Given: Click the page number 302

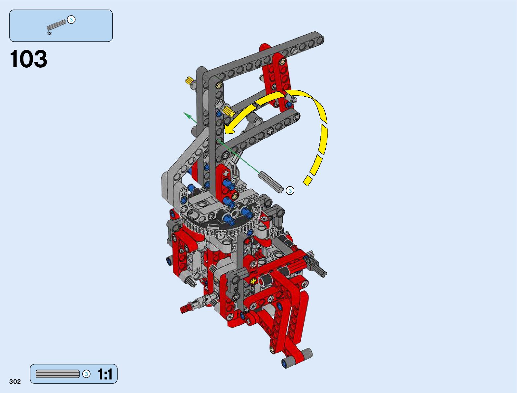Looking at the screenshot, I should (x=15, y=381).
